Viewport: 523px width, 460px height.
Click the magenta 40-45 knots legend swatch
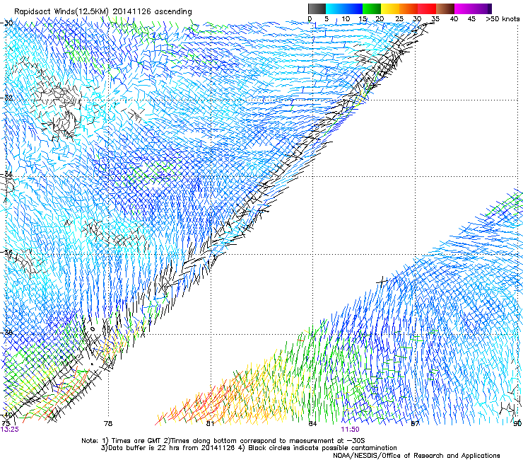[464, 8]
